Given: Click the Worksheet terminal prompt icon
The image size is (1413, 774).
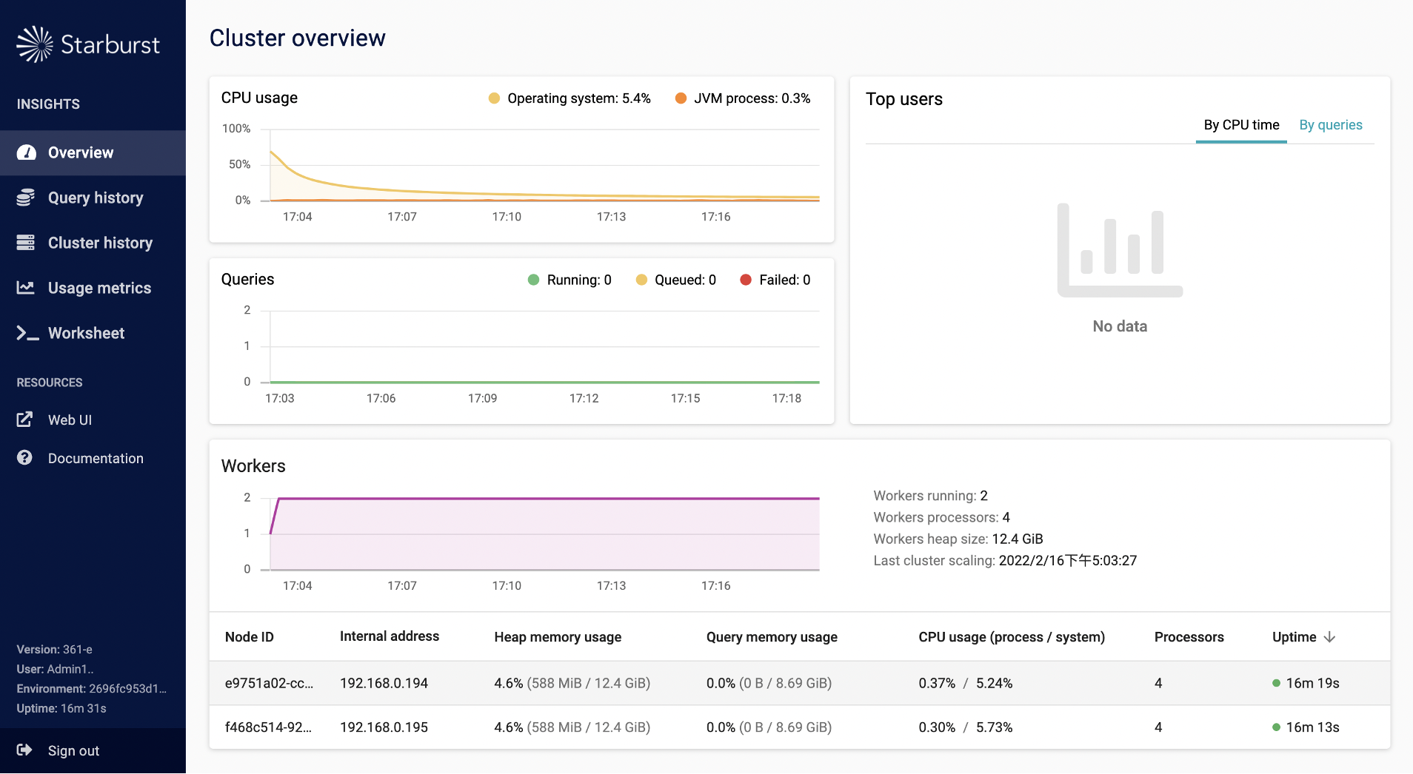Looking at the screenshot, I should coord(27,334).
